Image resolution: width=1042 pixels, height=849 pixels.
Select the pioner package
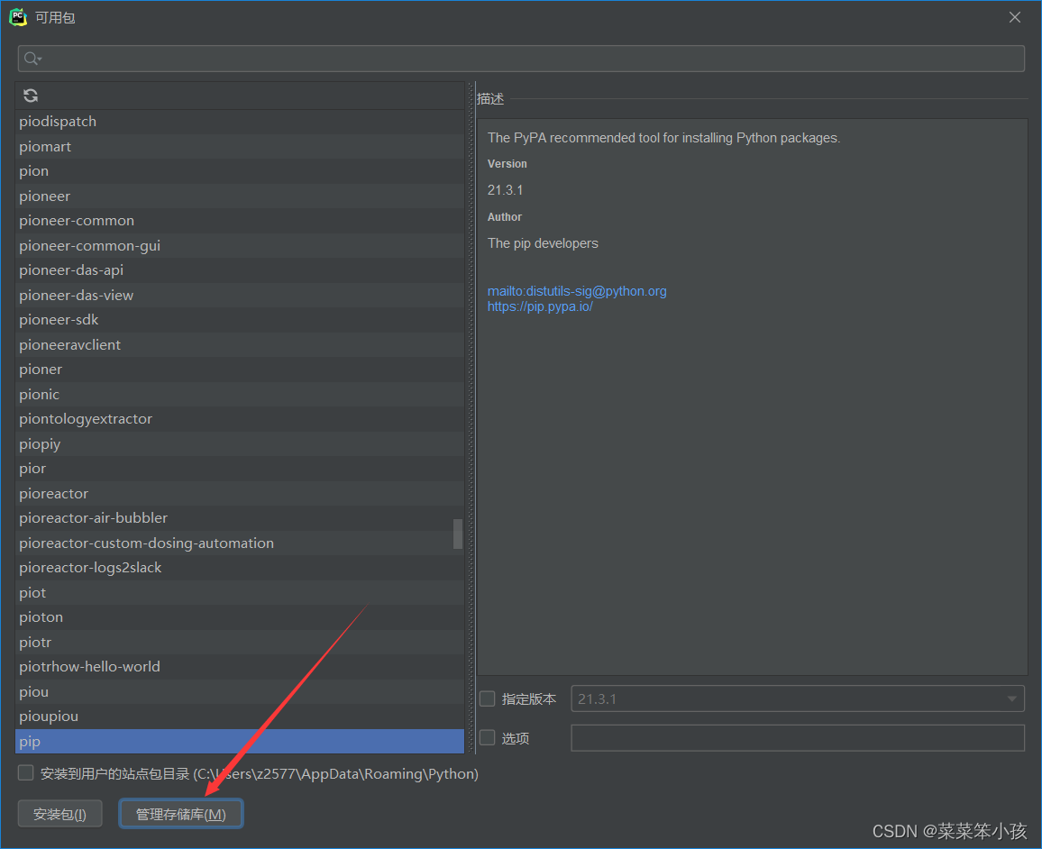pos(239,370)
